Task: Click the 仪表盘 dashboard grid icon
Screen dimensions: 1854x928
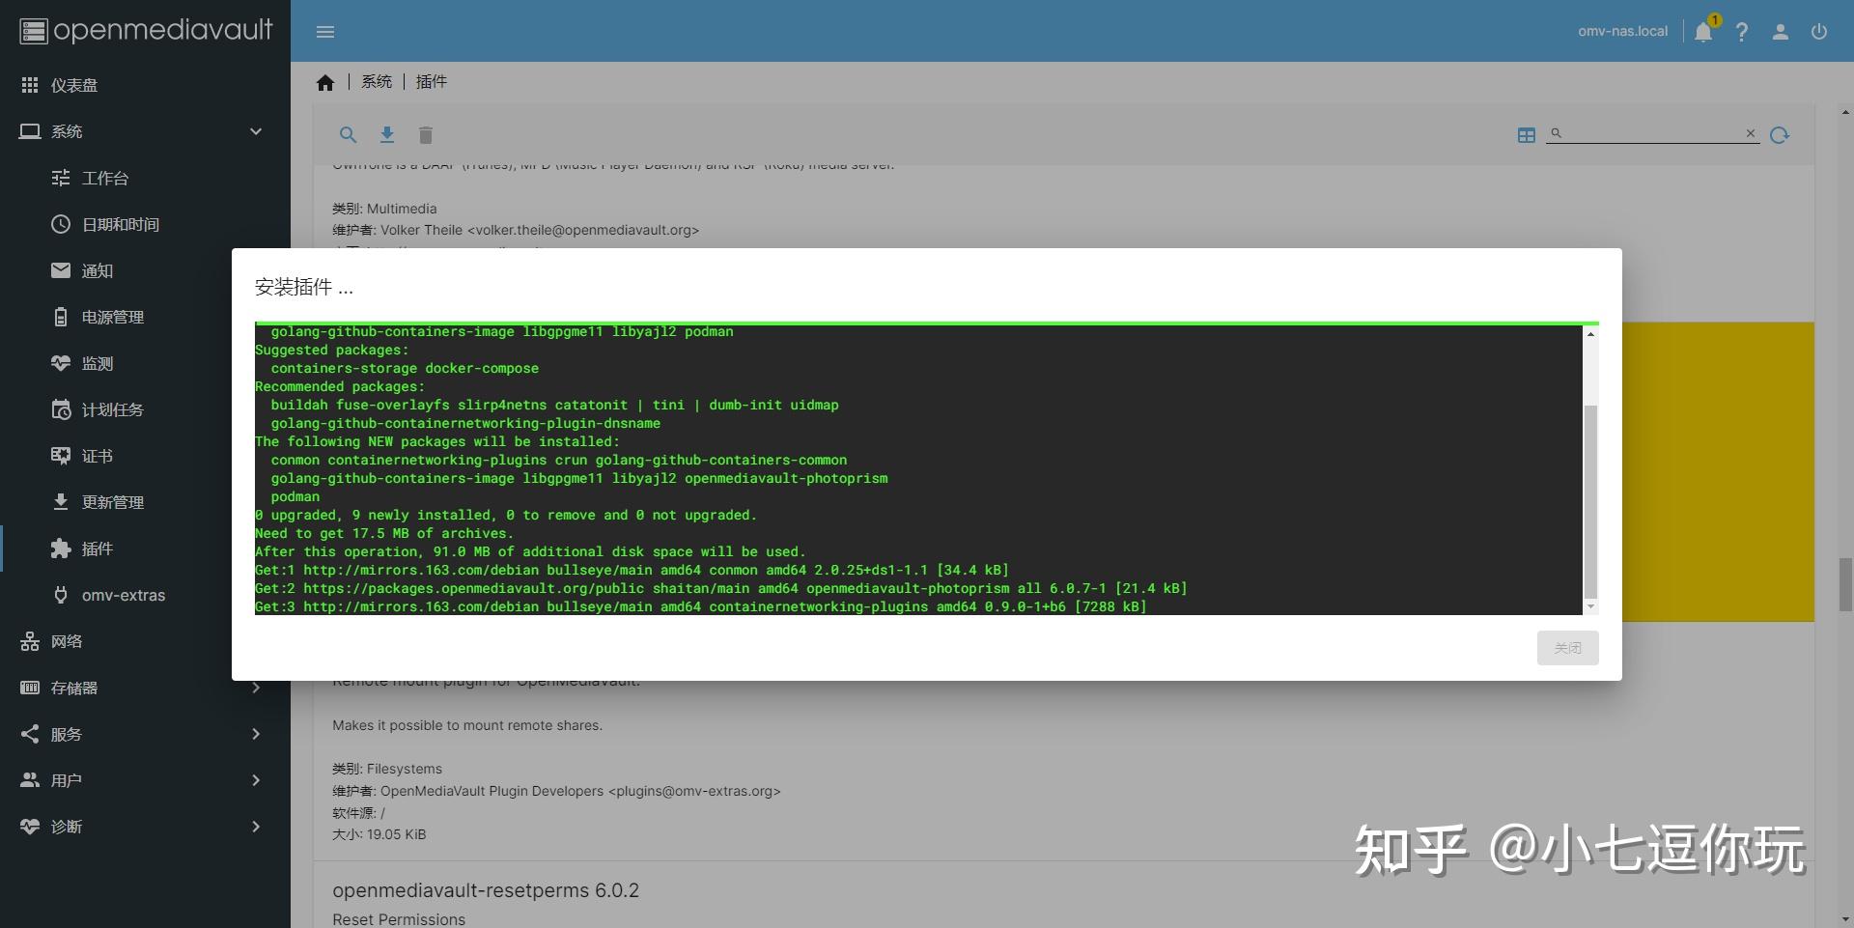Action: (x=30, y=85)
